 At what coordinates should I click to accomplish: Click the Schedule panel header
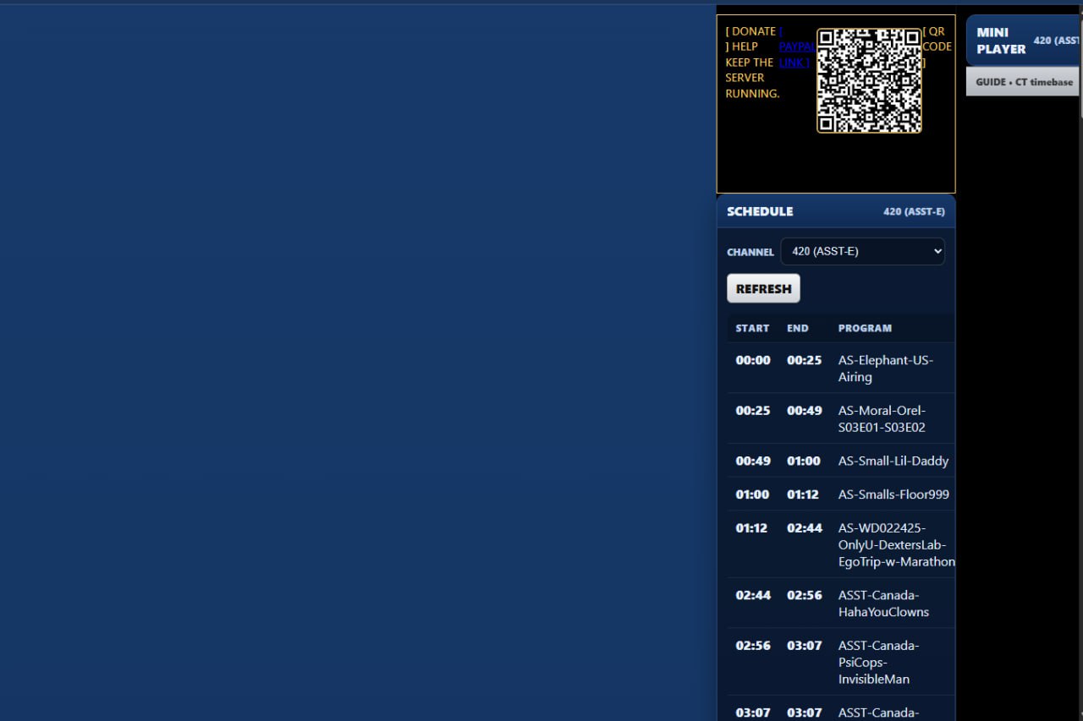(x=835, y=211)
